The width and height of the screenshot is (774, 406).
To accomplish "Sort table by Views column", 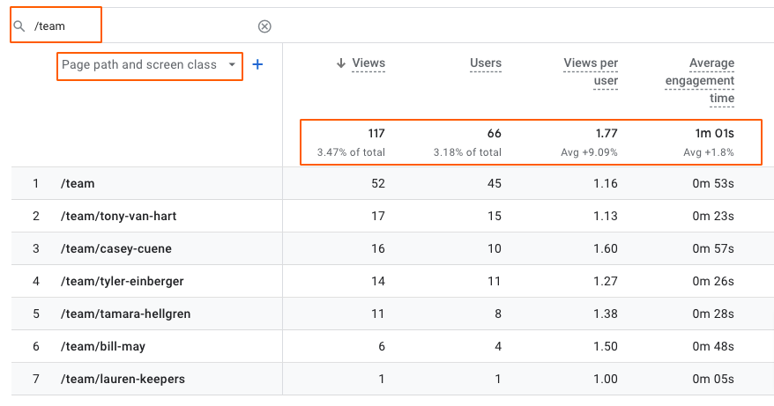I will tap(368, 63).
